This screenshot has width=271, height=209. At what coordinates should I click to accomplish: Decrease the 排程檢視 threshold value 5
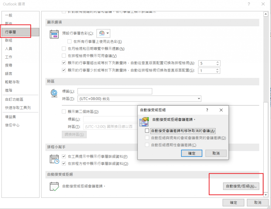coord(218,64)
